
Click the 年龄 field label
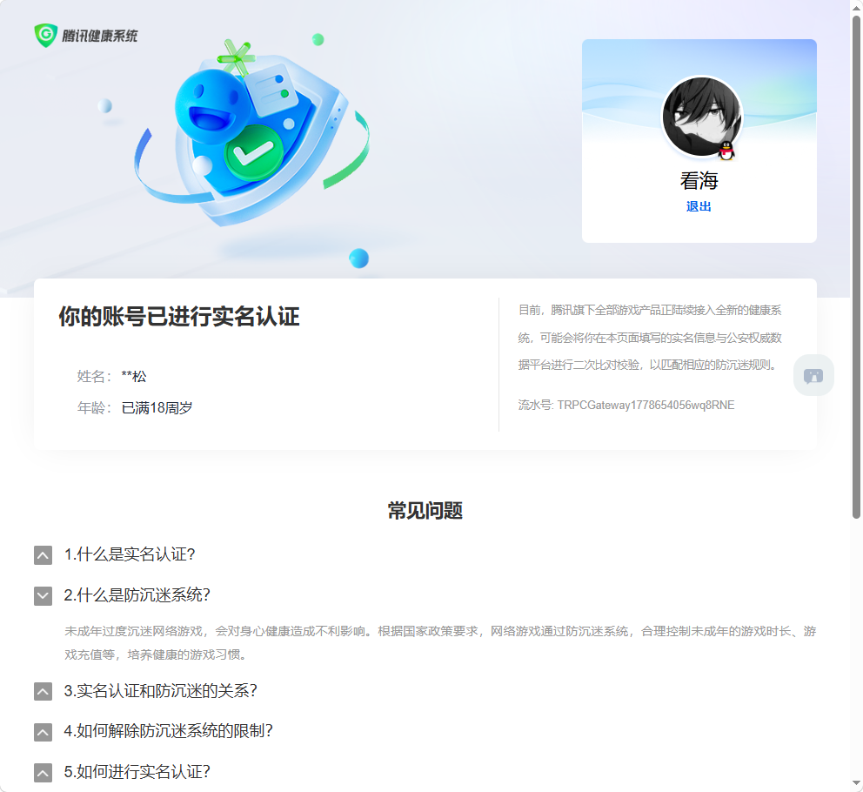[94, 408]
